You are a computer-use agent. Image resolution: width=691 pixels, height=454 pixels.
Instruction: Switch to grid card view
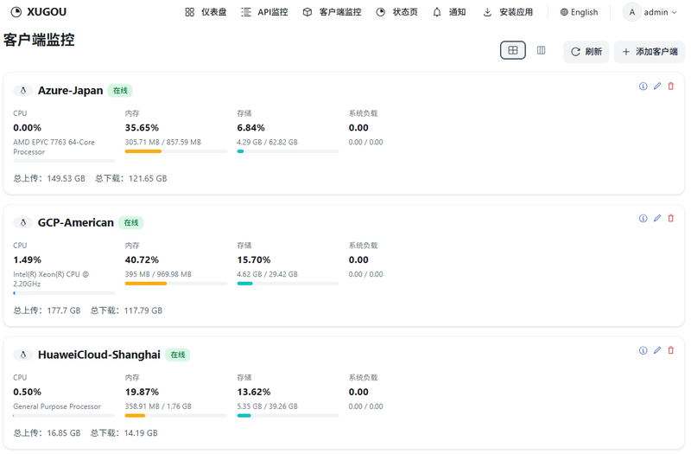(513, 51)
